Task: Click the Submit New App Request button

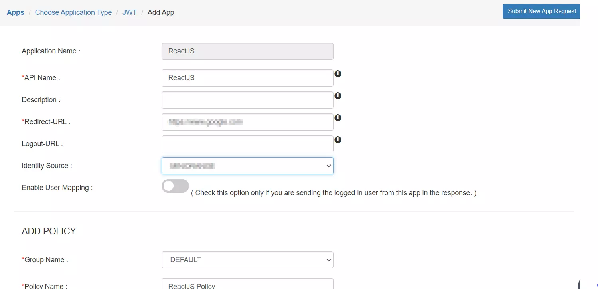Action: tap(541, 11)
